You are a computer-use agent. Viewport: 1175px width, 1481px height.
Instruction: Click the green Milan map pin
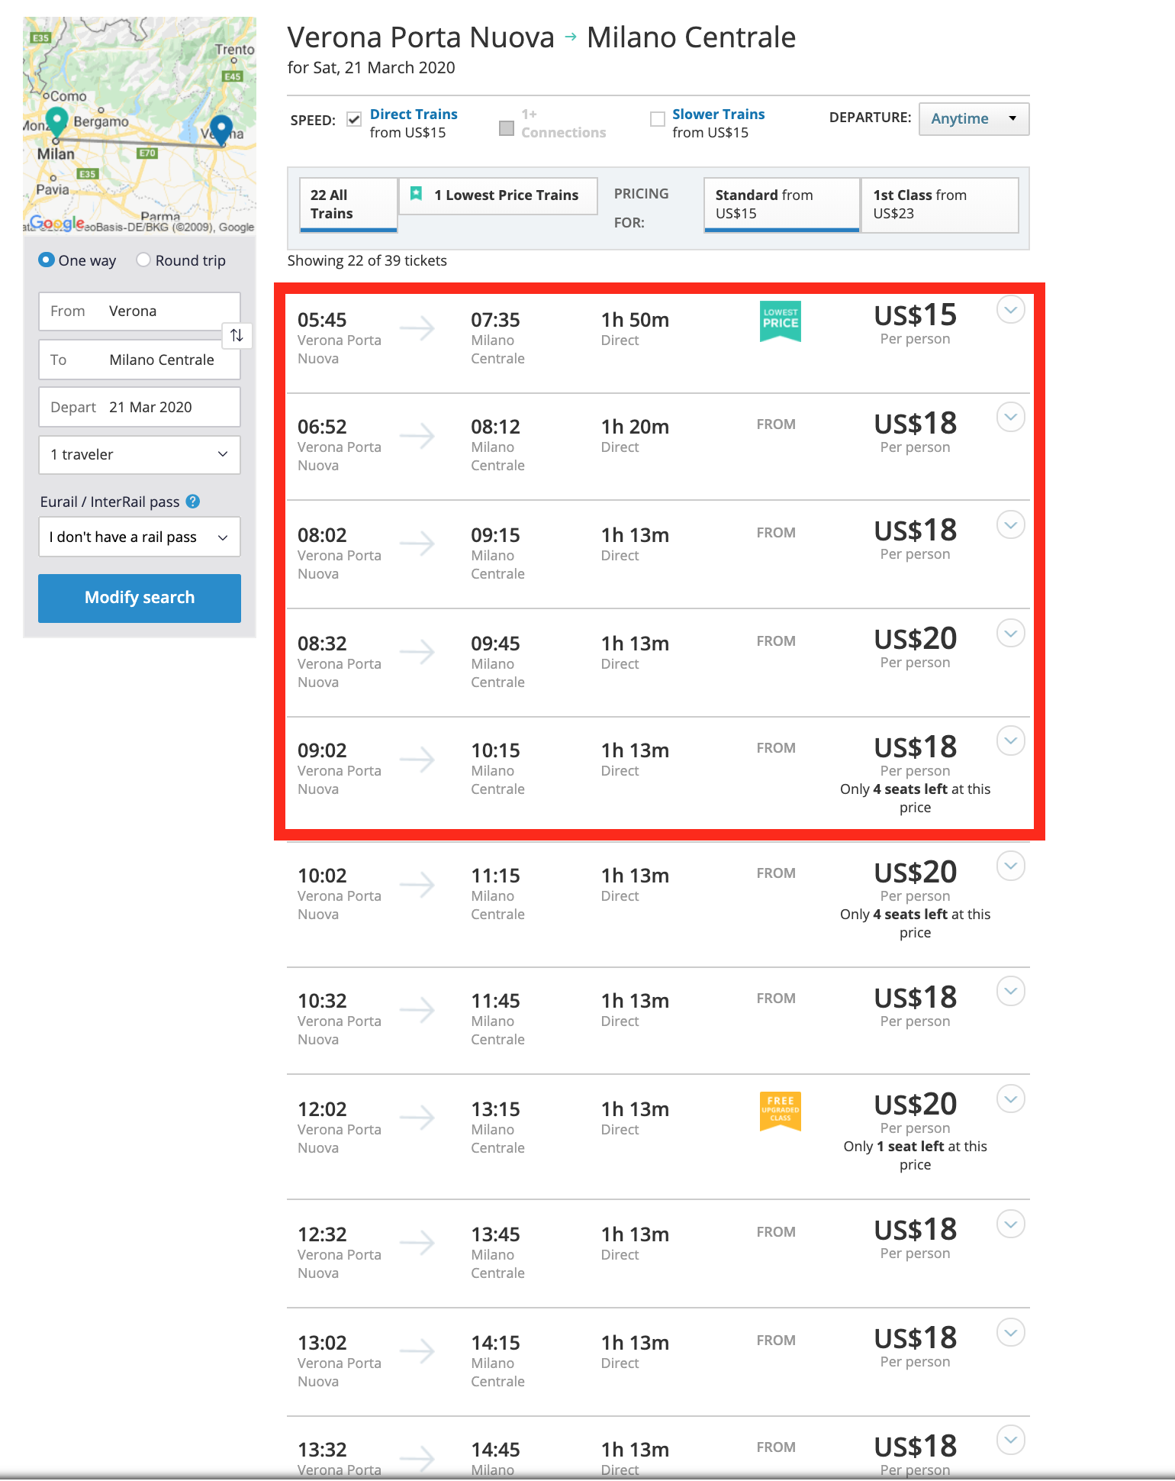tap(56, 122)
